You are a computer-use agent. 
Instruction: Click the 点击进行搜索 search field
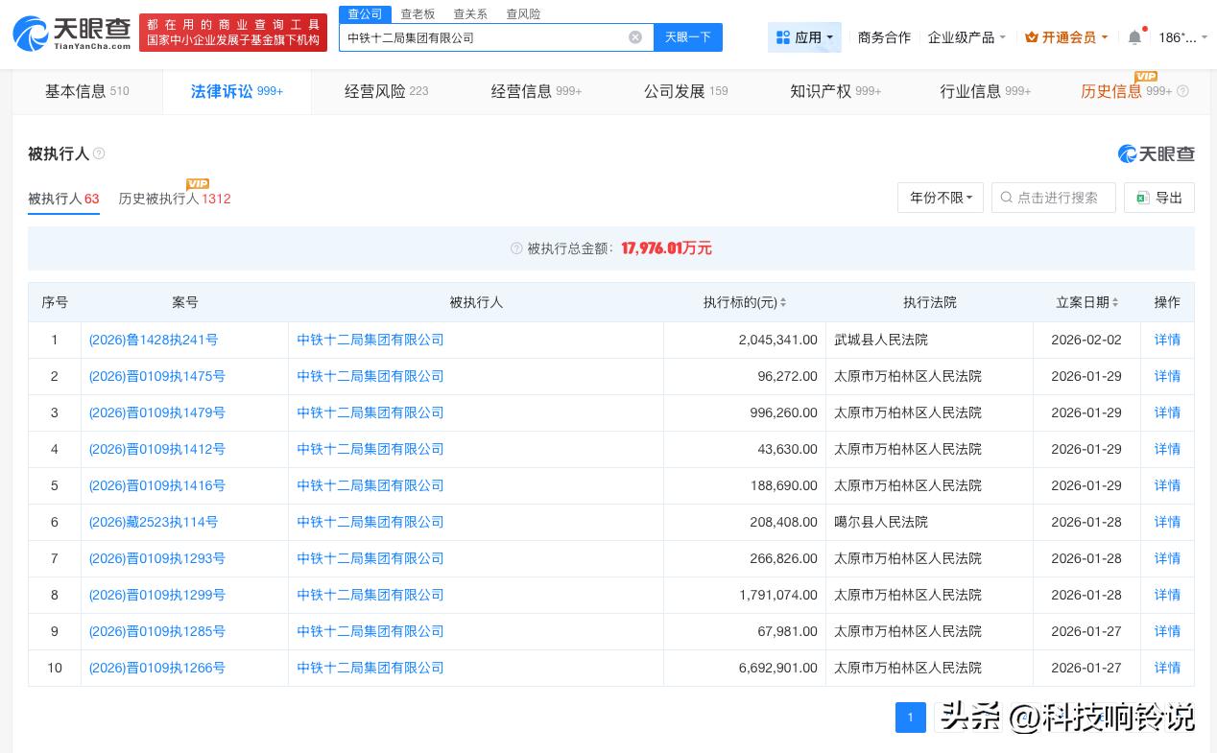[1056, 198]
